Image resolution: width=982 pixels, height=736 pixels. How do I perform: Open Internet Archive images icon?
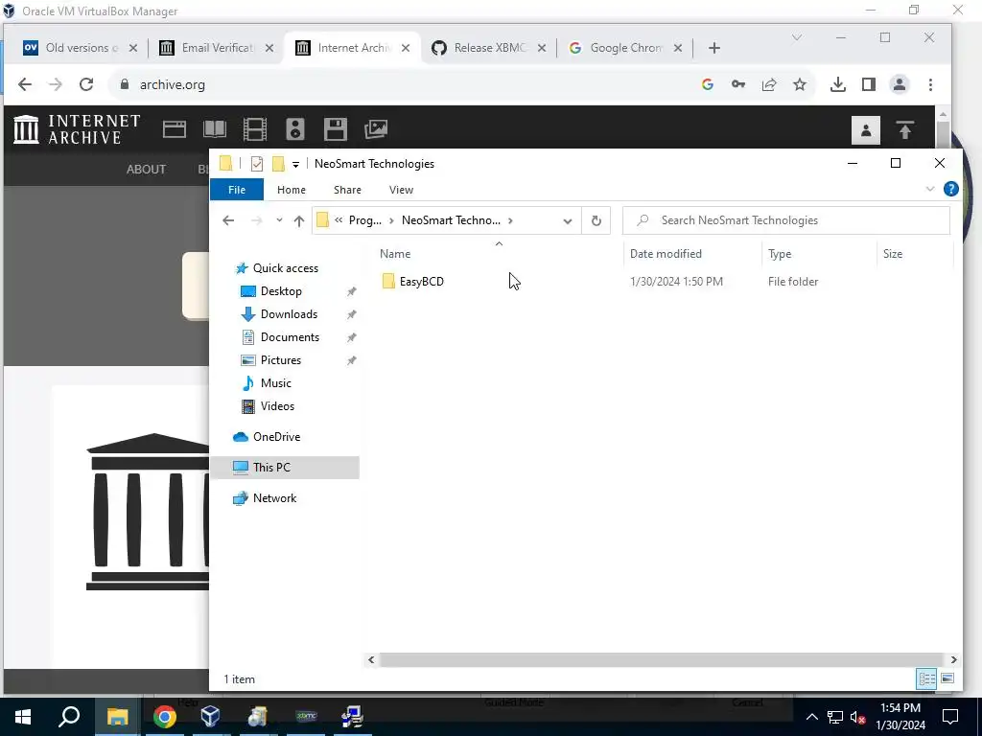pos(376,129)
